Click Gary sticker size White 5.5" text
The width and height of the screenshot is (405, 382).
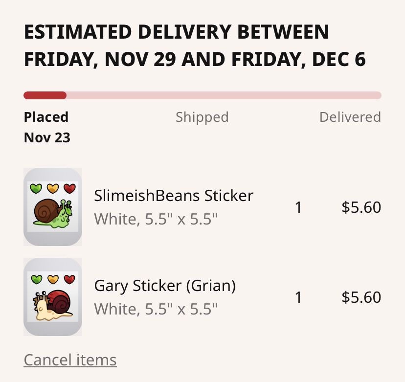pos(156,309)
